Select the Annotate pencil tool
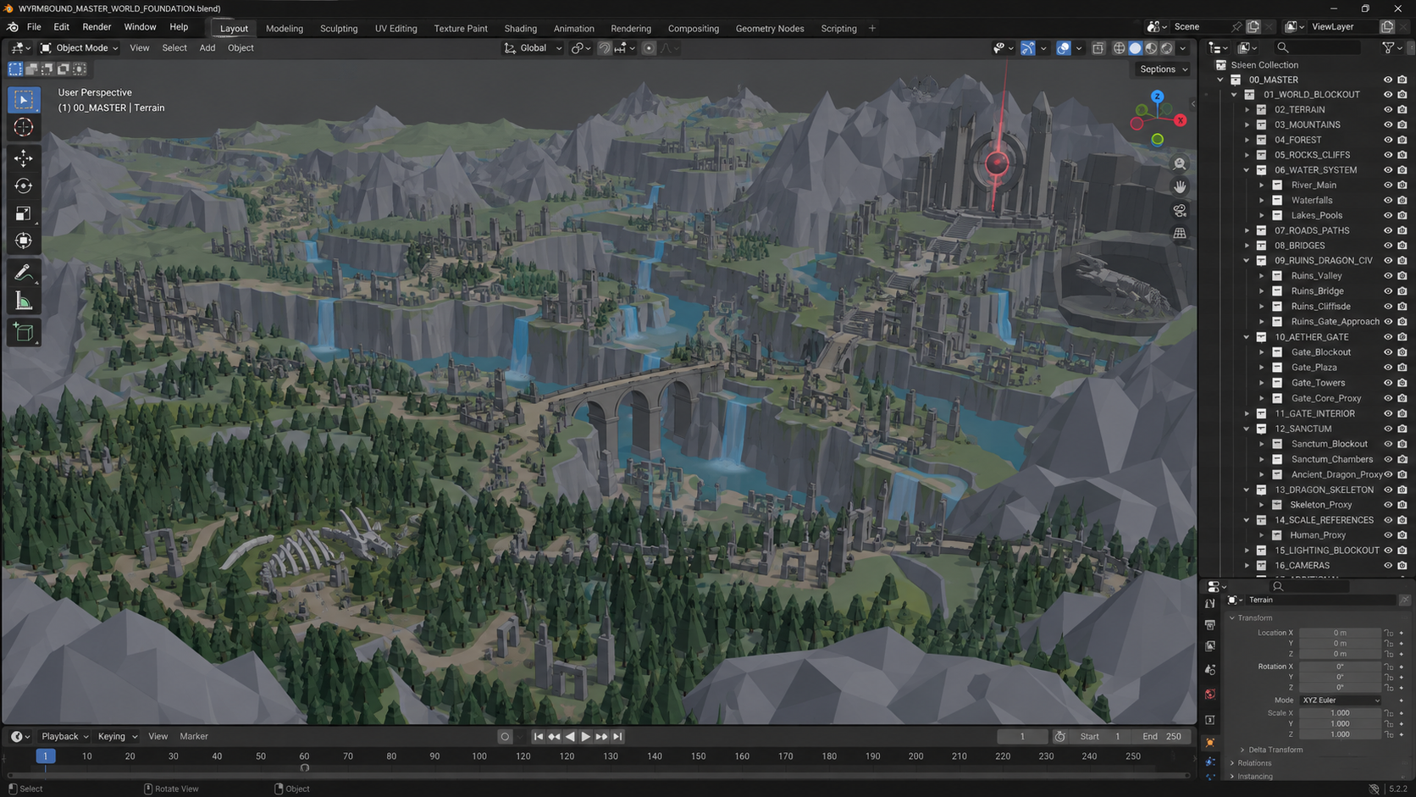1416x797 pixels. pyautogui.click(x=24, y=273)
